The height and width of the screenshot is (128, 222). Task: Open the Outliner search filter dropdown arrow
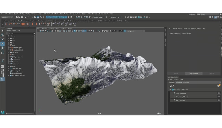pos(34,34)
